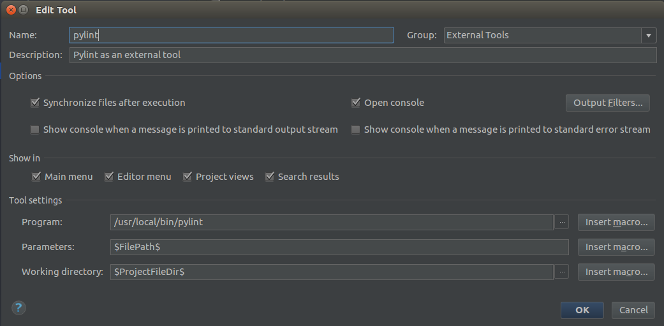Toggle the Project views checkbox
This screenshot has height=326, width=664.
coord(188,177)
